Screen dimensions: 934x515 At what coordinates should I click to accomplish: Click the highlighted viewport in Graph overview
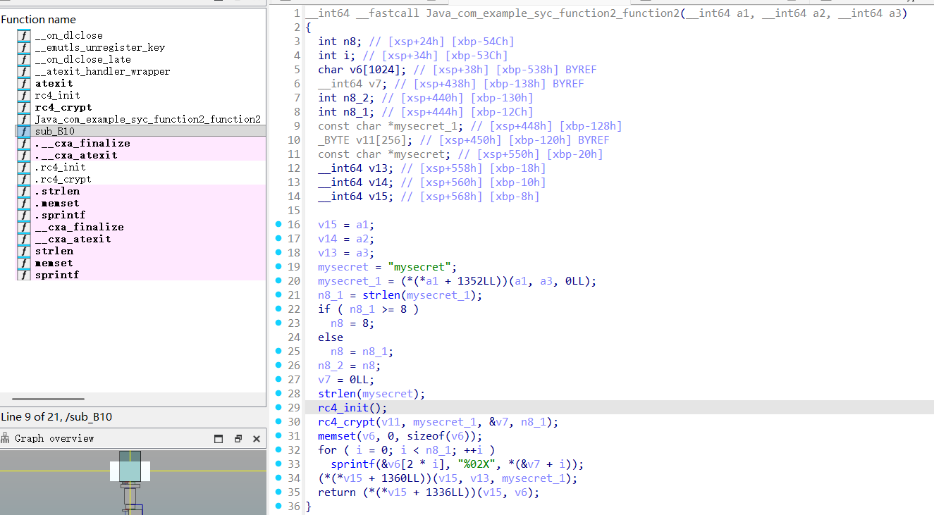pyautogui.click(x=130, y=470)
